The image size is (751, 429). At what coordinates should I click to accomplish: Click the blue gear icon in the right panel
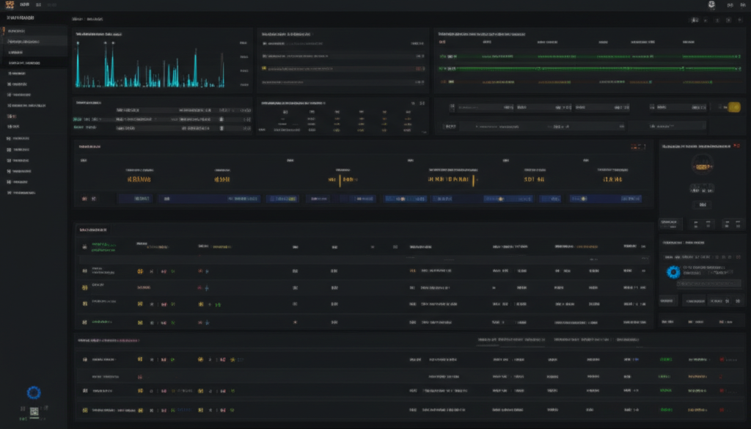[x=673, y=272]
